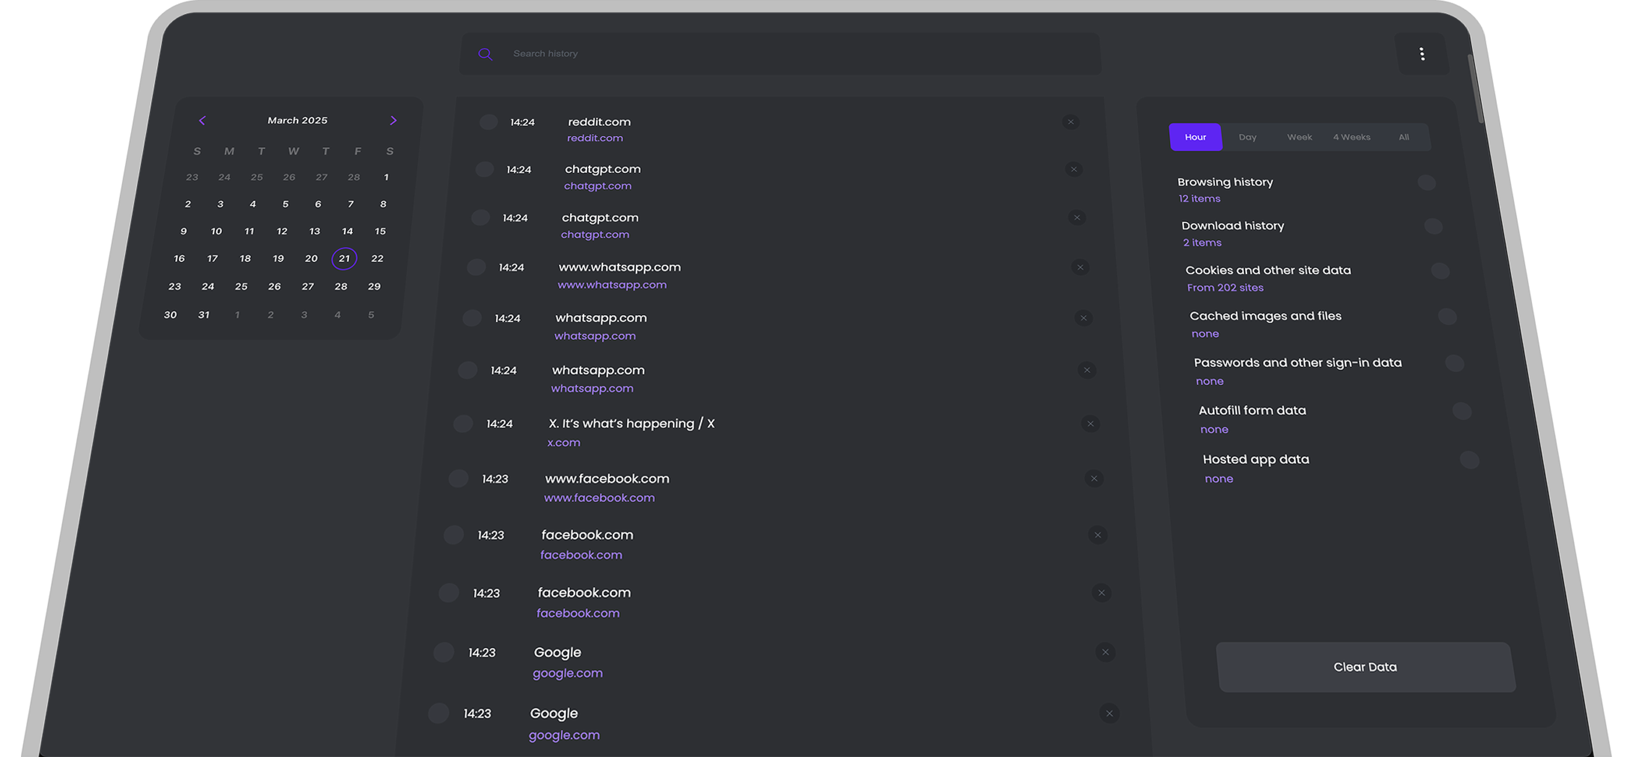Remove the 14:23 facebook.com entry
The image size is (1633, 757).
[x=1097, y=535]
